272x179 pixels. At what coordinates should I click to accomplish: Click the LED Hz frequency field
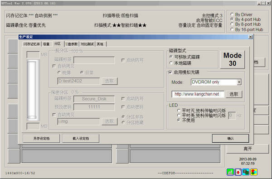(x=232, y=116)
